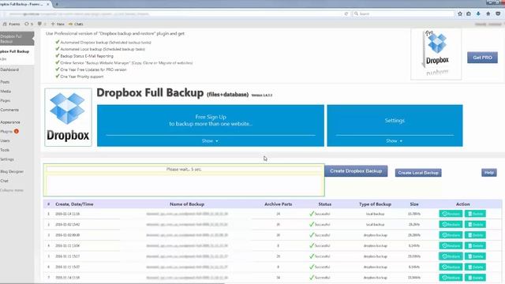Bookmark this page with the star icon
The height and width of the screenshot is (284, 505).
(x=460, y=14)
